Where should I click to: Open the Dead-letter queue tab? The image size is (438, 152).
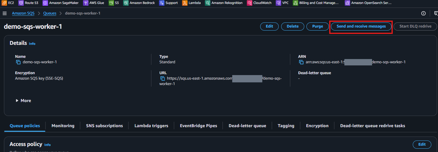247,126
